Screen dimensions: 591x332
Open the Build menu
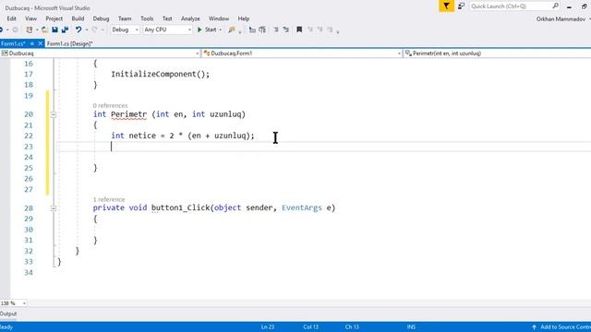(78, 18)
